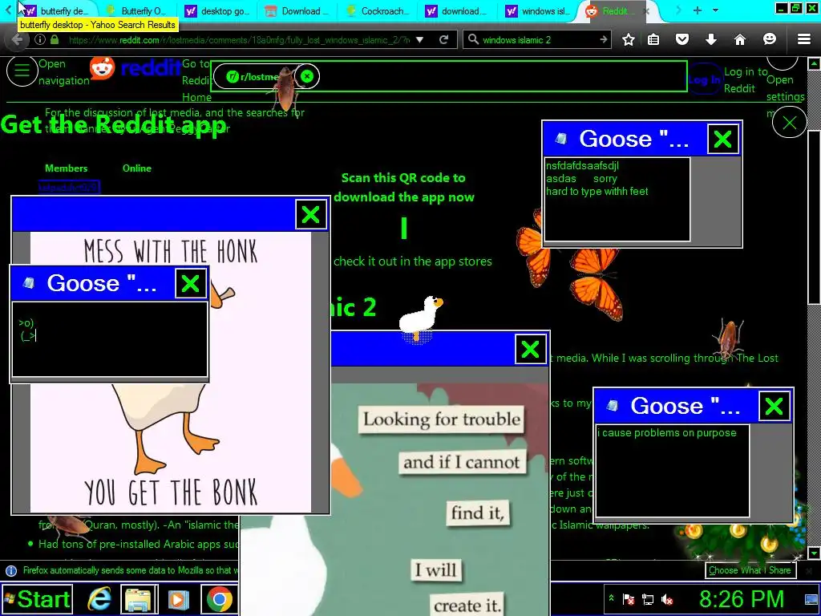Image resolution: width=821 pixels, height=616 pixels.
Task: Click the 'hard to type withh feet' text
Action: tap(597, 191)
